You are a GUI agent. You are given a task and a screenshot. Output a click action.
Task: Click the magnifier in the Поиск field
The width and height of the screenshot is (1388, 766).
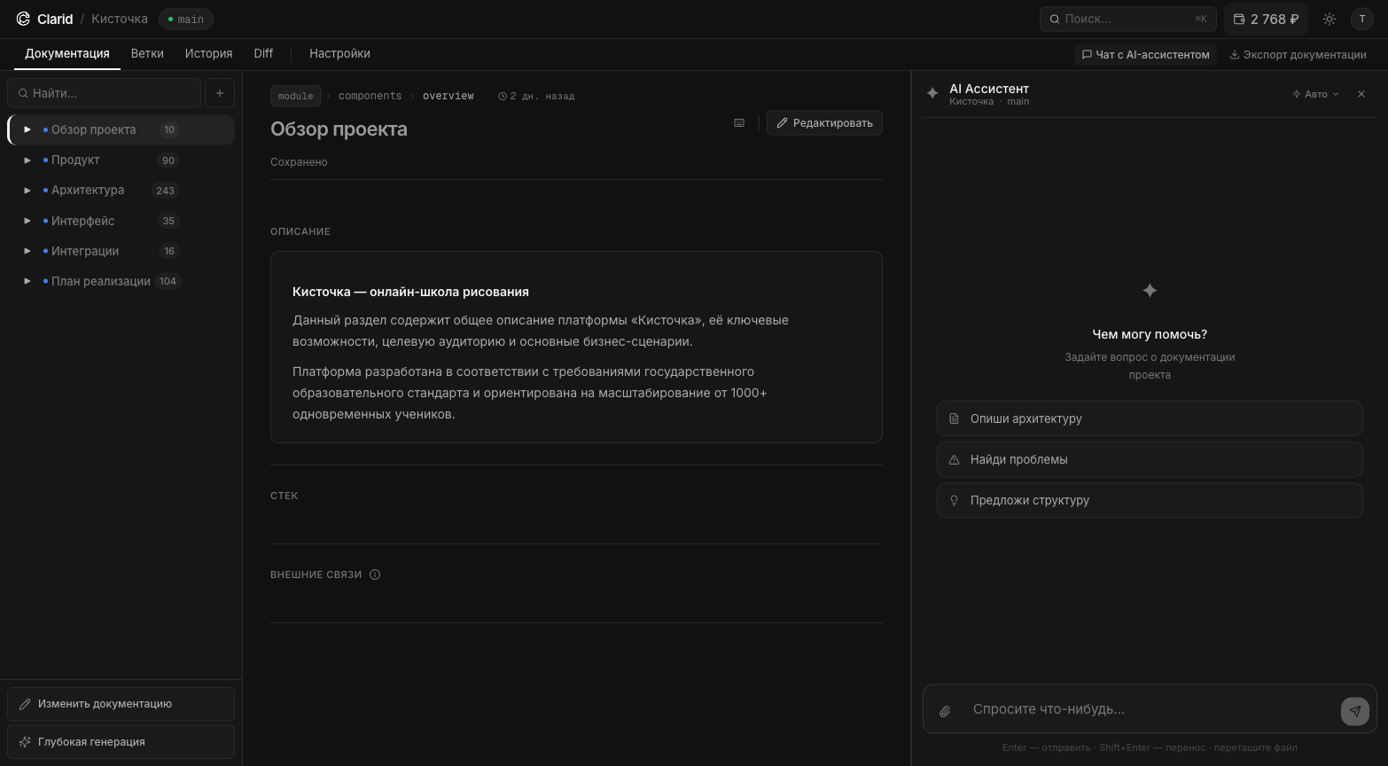[1054, 19]
